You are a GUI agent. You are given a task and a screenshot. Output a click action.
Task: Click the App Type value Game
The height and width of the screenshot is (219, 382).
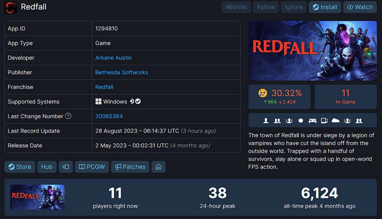click(103, 43)
